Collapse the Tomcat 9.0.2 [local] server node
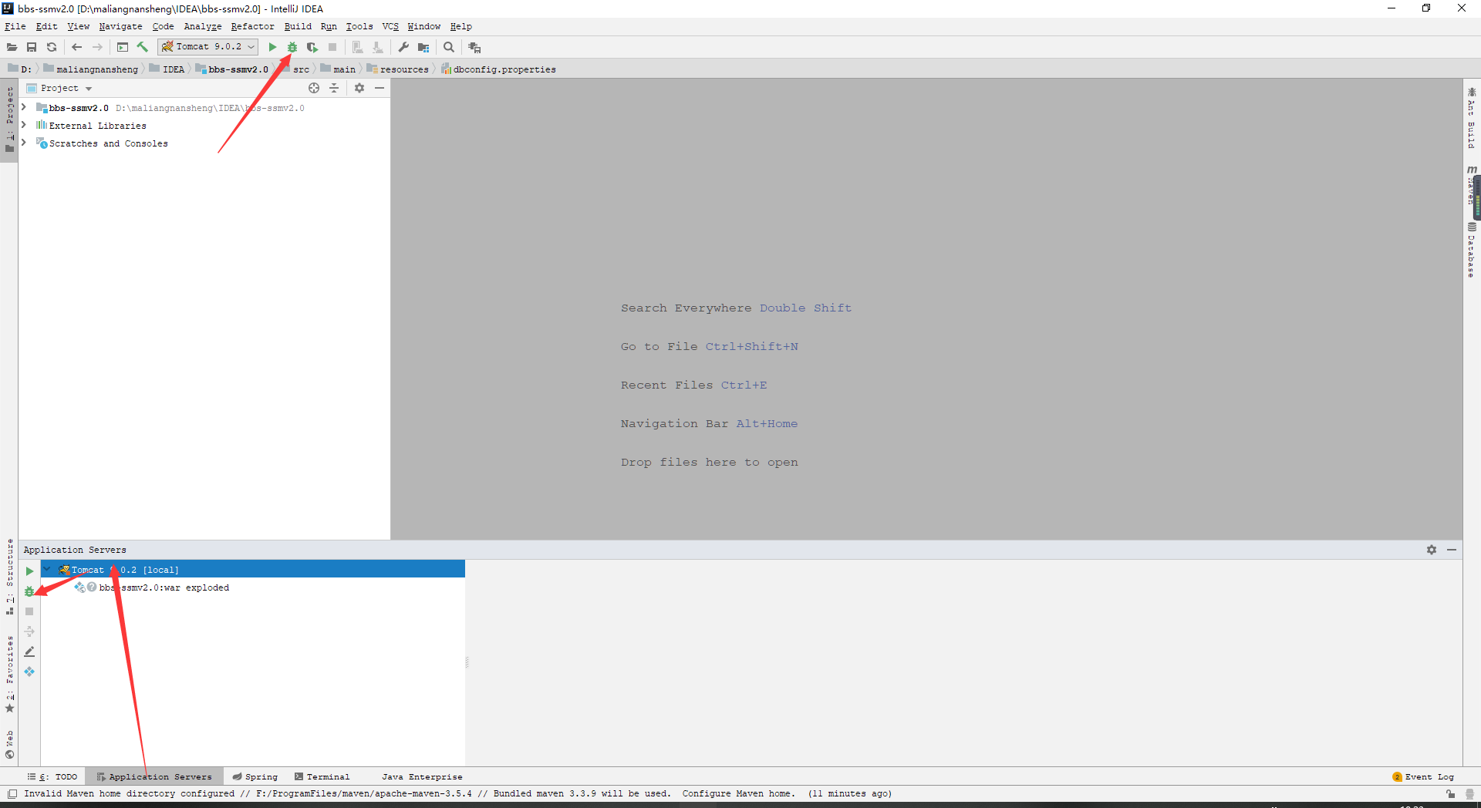This screenshot has height=808, width=1481. 47,570
